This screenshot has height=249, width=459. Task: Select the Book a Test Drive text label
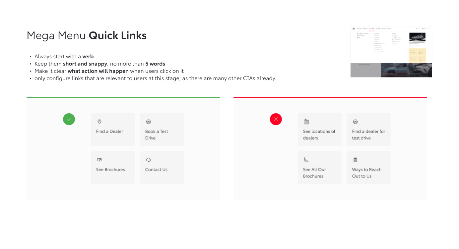point(157,135)
